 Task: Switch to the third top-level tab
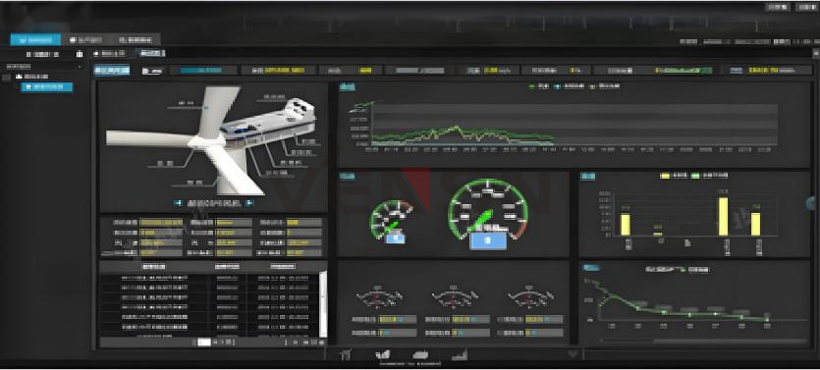coord(136,39)
